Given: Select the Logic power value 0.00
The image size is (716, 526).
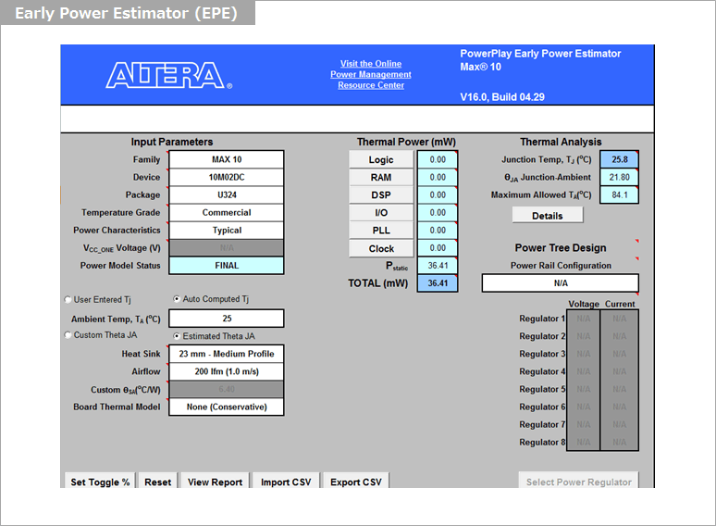Looking at the screenshot, I should click(x=438, y=159).
